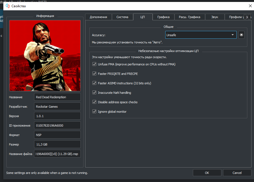The image size is (254, 182).
Task: Click the Версия field showing 1.0.1
Action: pyautogui.click(x=57, y=116)
